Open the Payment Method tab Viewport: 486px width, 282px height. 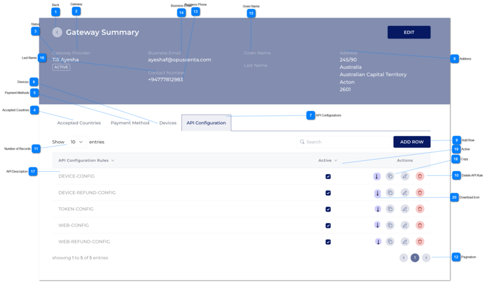[130, 123]
